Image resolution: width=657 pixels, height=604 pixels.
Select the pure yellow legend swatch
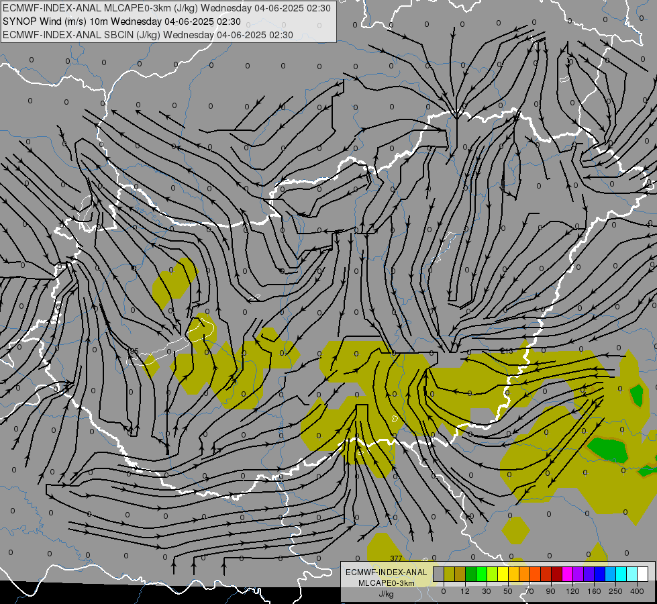pos(503,574)
